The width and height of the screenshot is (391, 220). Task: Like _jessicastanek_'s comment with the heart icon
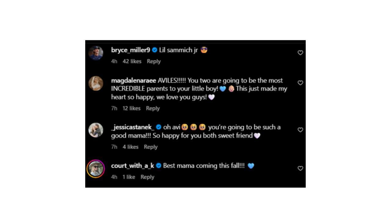click(x=300, y=130)
